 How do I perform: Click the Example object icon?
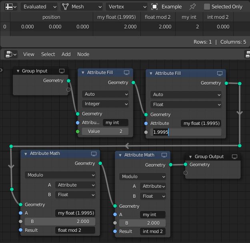point(154,7)
